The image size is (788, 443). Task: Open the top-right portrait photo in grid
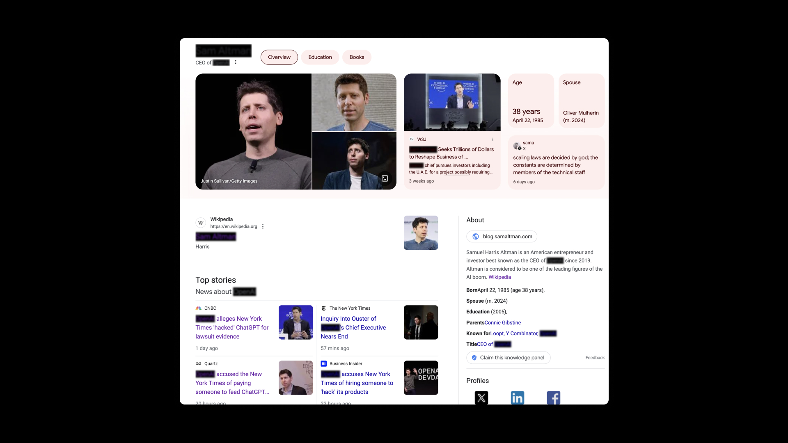point(354,103)
